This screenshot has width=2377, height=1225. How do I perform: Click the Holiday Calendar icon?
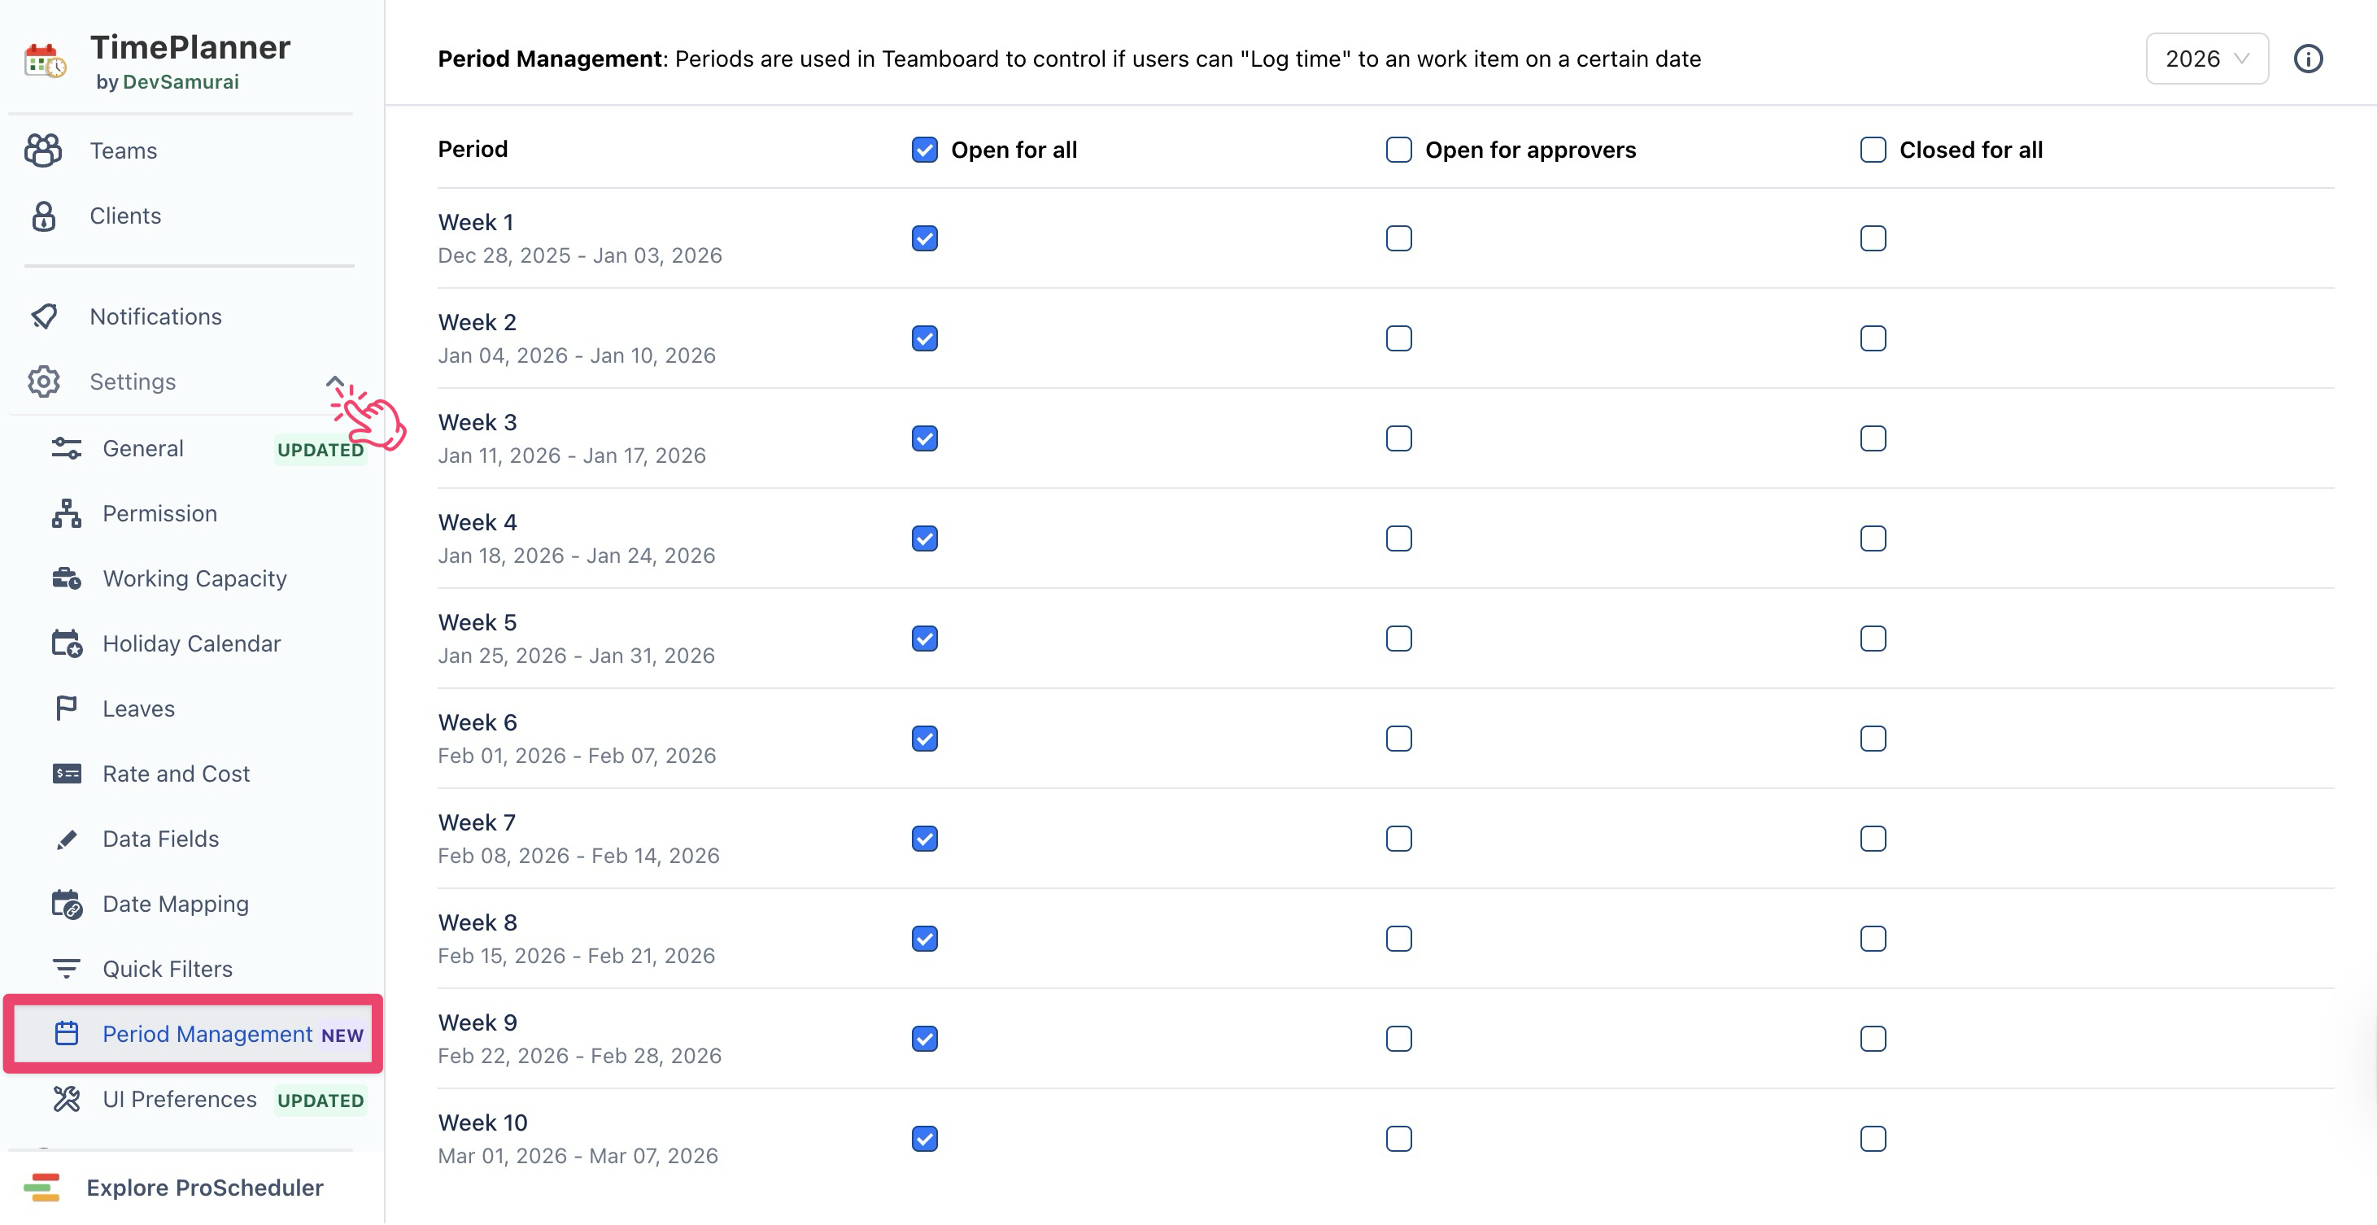[x=67, y=644]
